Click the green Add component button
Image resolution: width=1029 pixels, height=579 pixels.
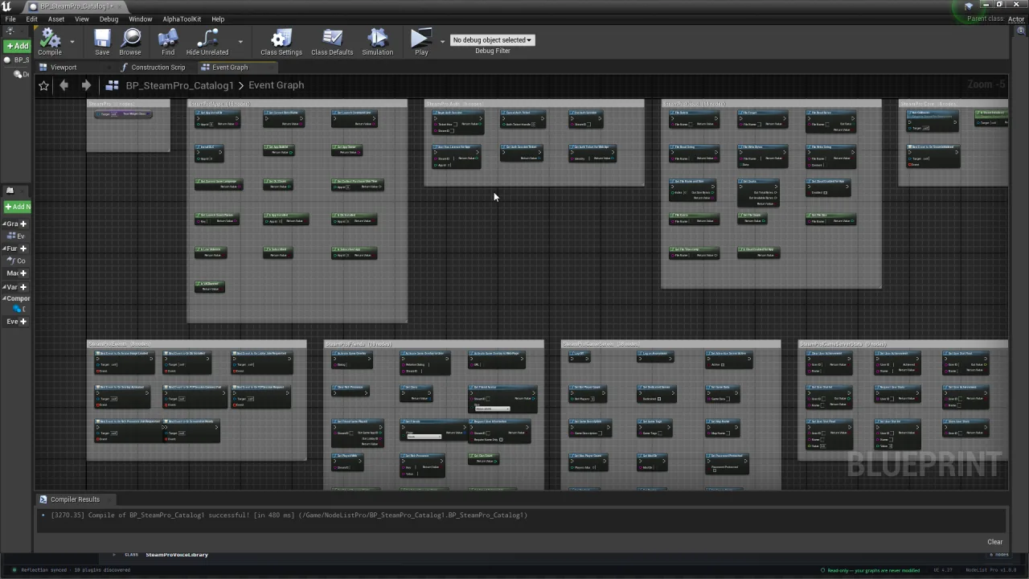[17, 46]
